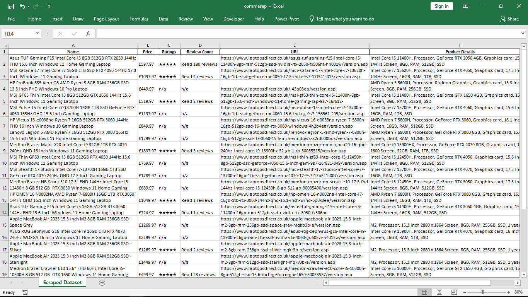Open the Scraped Dataset sheet tab
Viewport: 528px width, 297px height.
tap(62, 283)
